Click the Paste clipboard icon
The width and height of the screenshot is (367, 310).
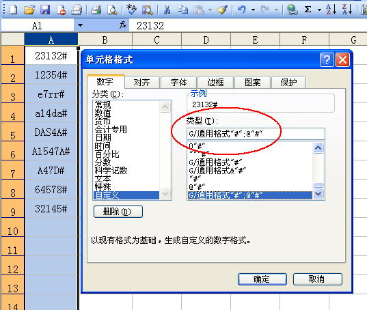199,10
